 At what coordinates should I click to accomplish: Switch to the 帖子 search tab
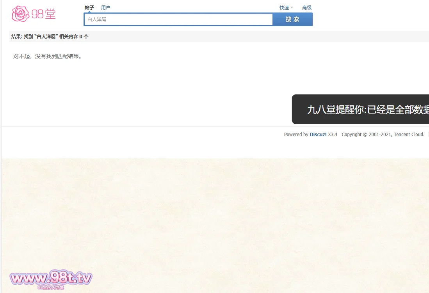point(89,8)
